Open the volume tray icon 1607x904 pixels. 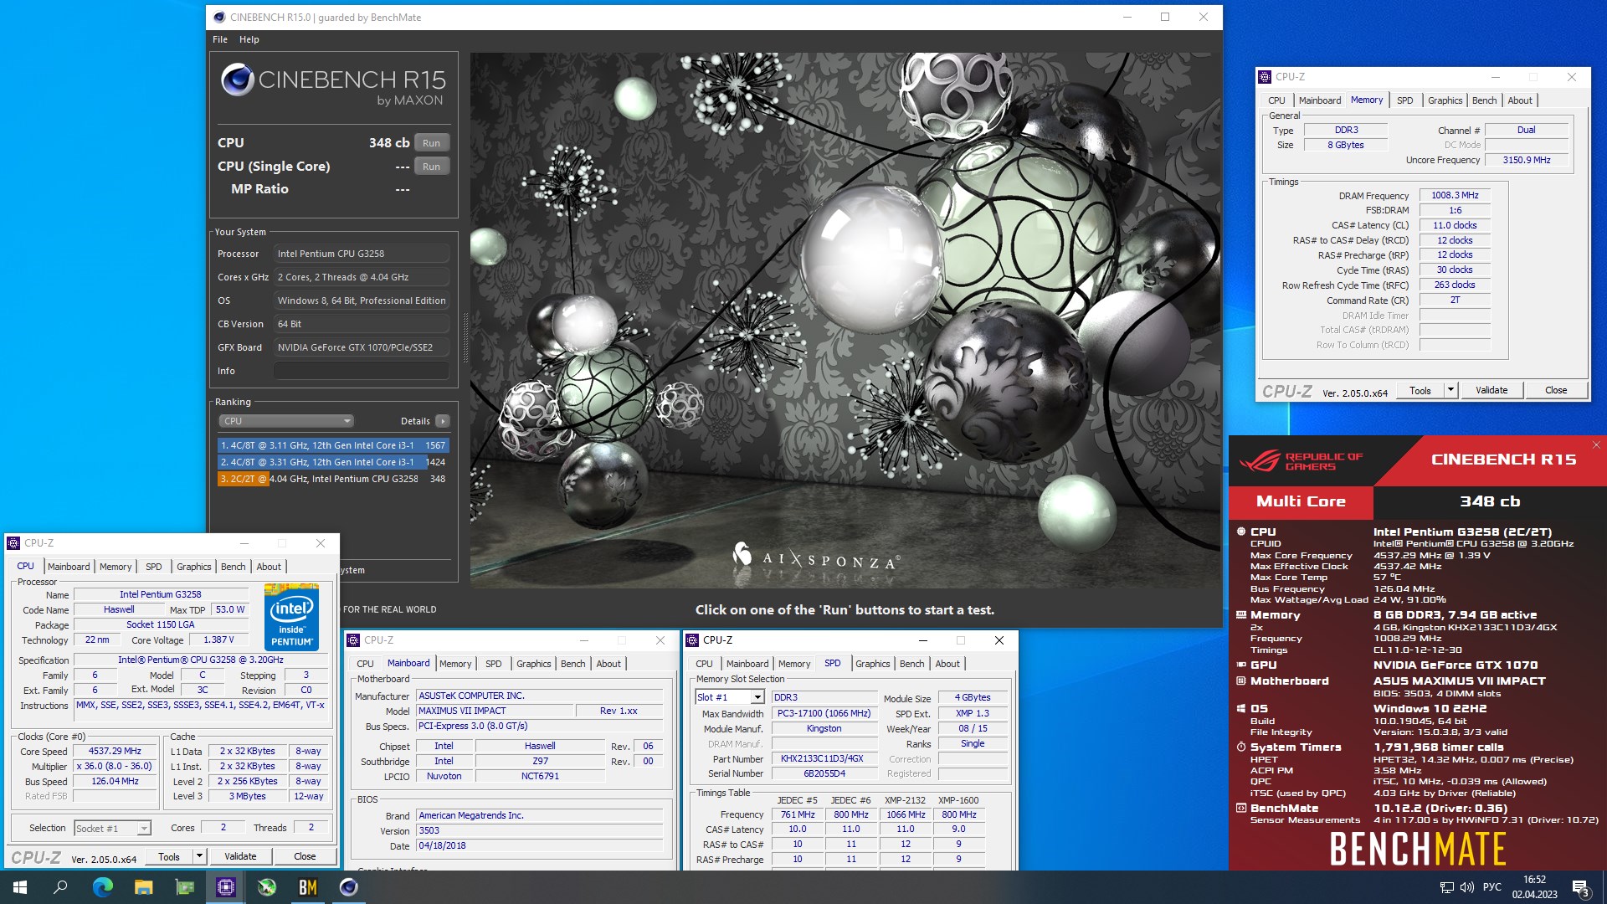pos(1466,887)
